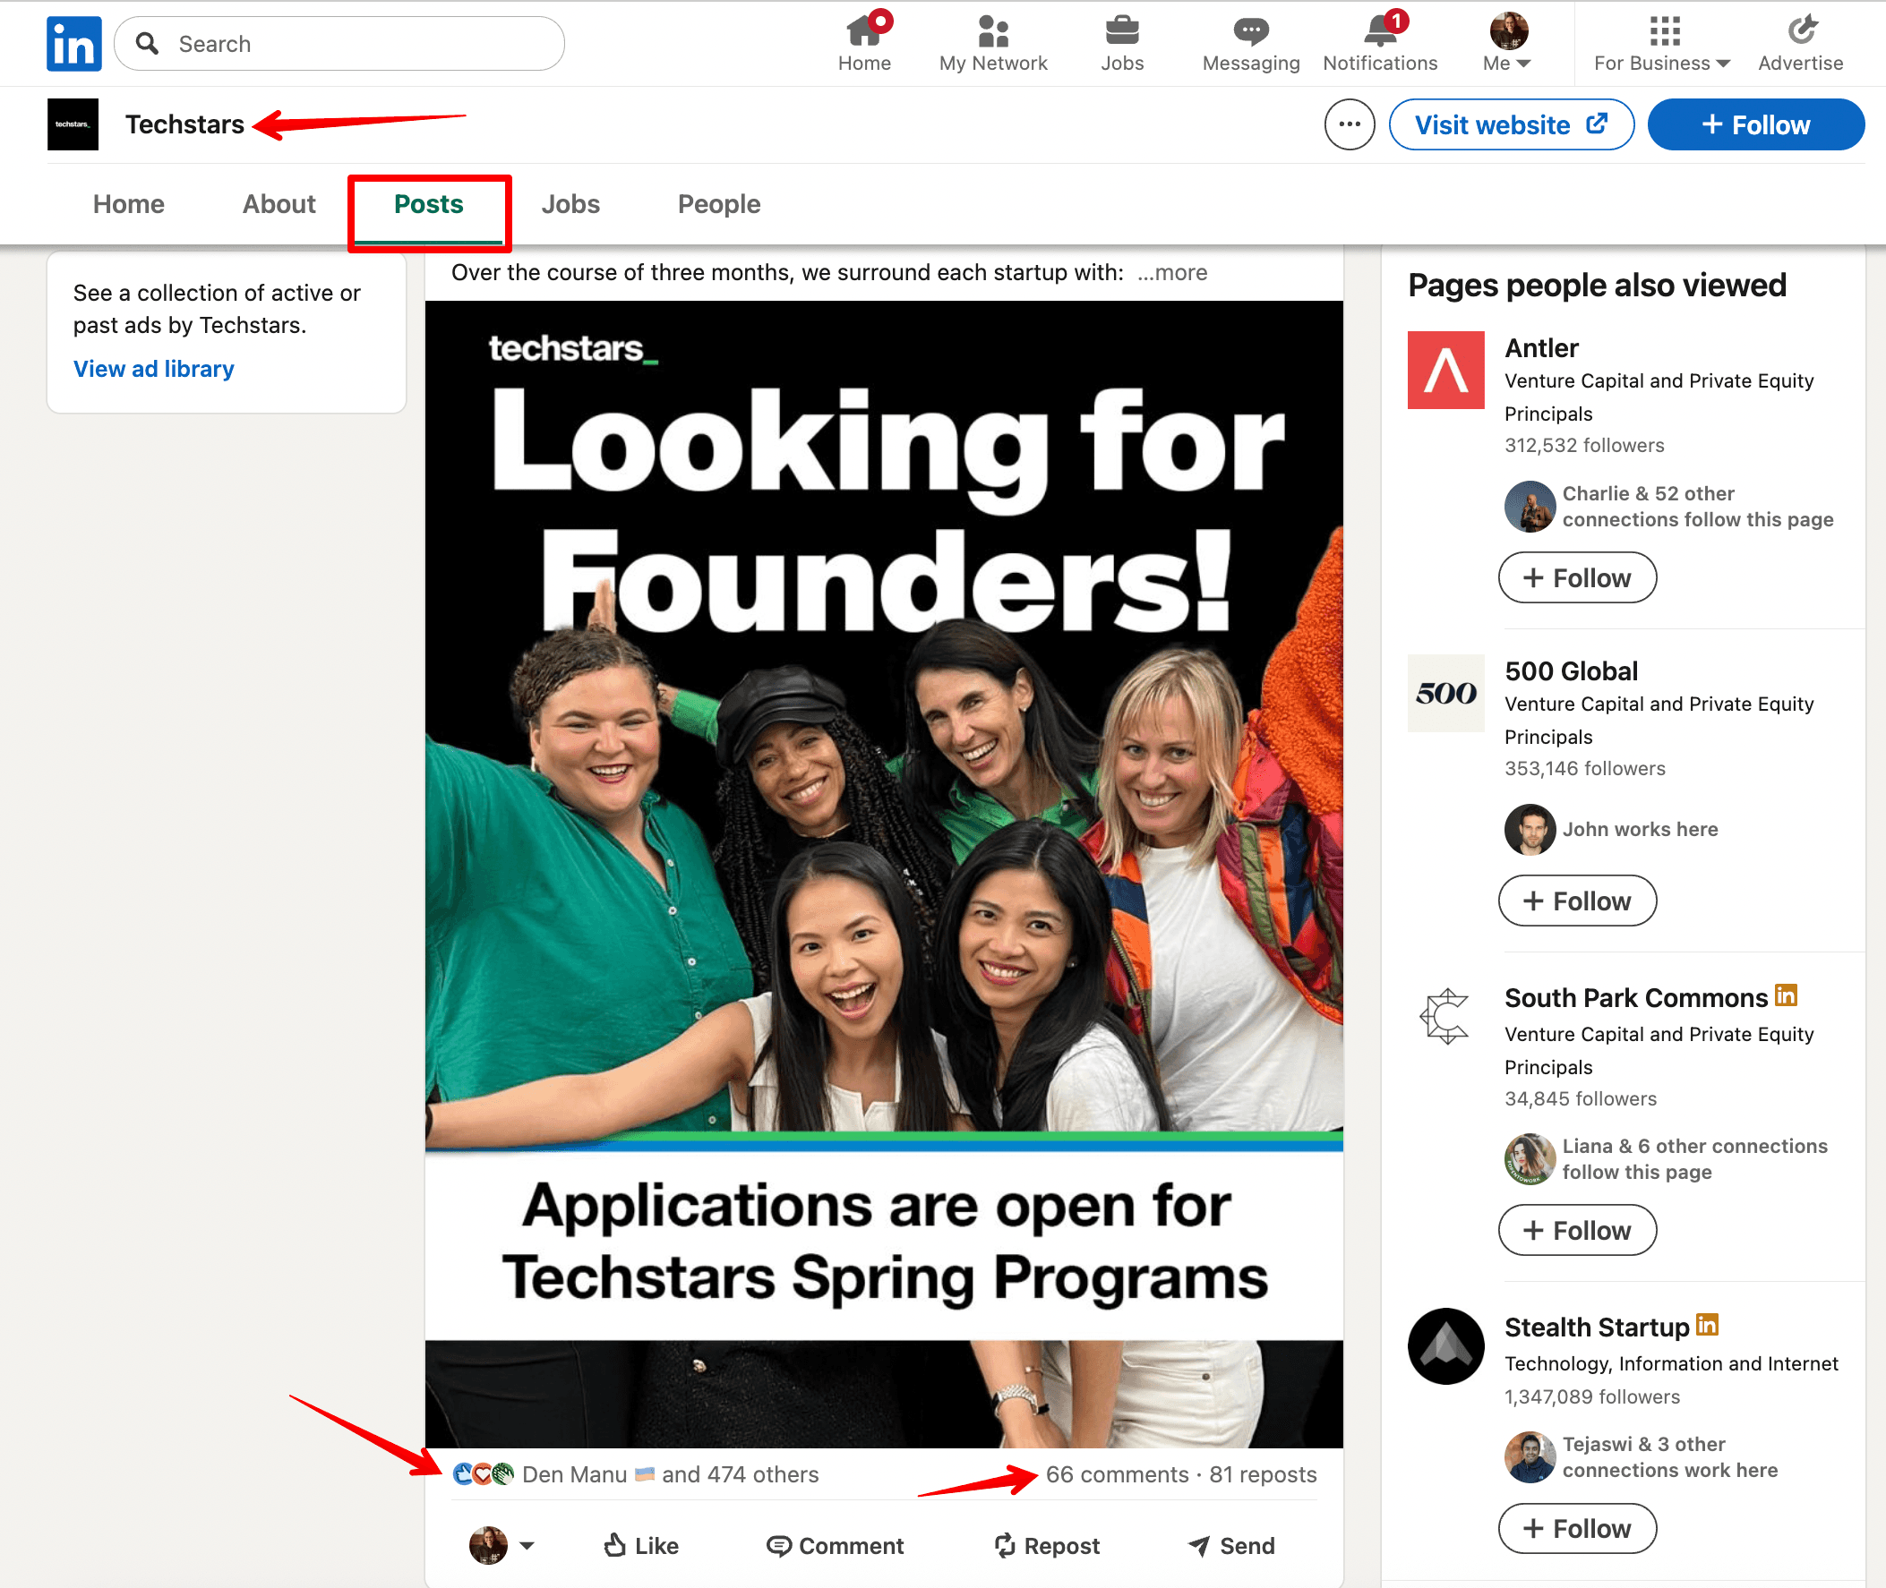Open the Comment box on the post

click(836, 1546)
